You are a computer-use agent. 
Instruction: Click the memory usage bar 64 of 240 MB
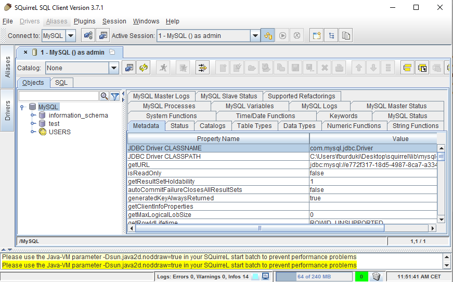coord(314,276)
